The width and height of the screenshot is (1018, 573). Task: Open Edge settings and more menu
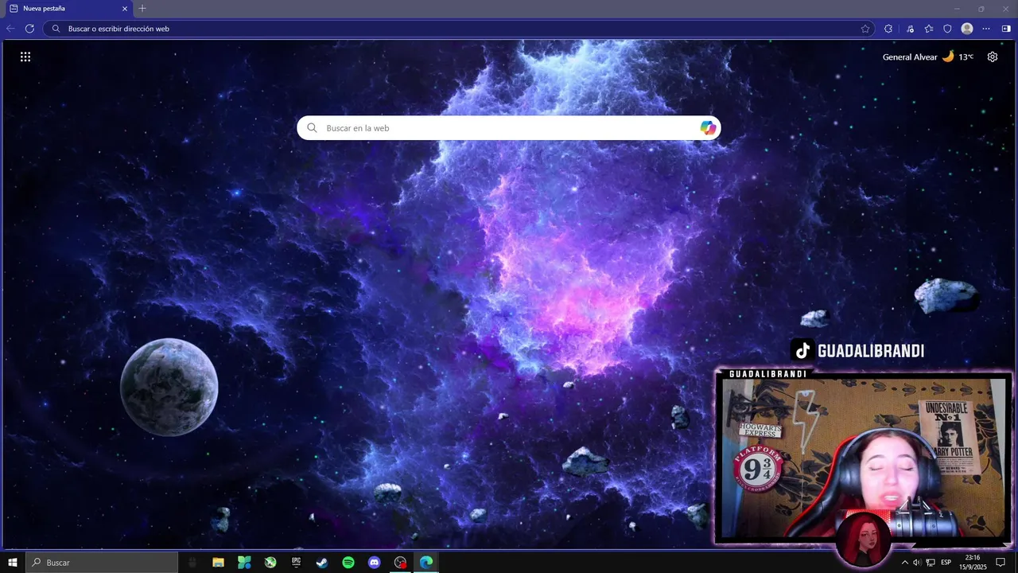point(986,29)
